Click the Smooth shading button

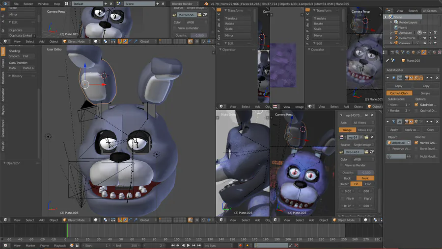click(14, 56)
